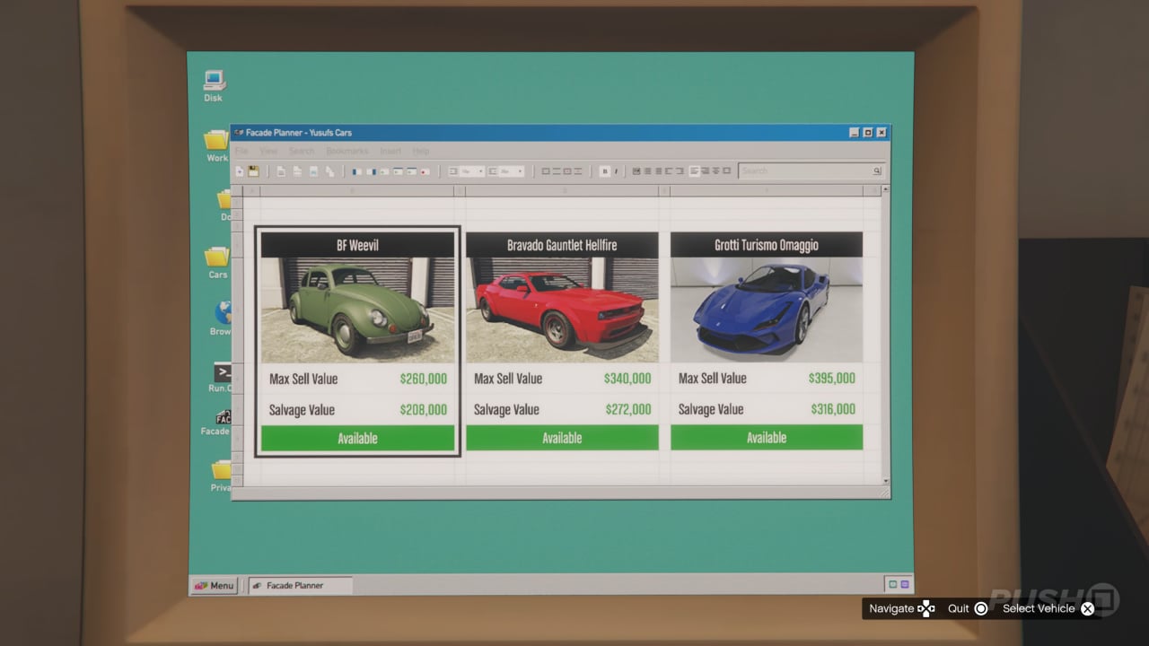1149x646 pixels.
Task: Click the magnifier icon in search box
Action: tap(877, 170)
